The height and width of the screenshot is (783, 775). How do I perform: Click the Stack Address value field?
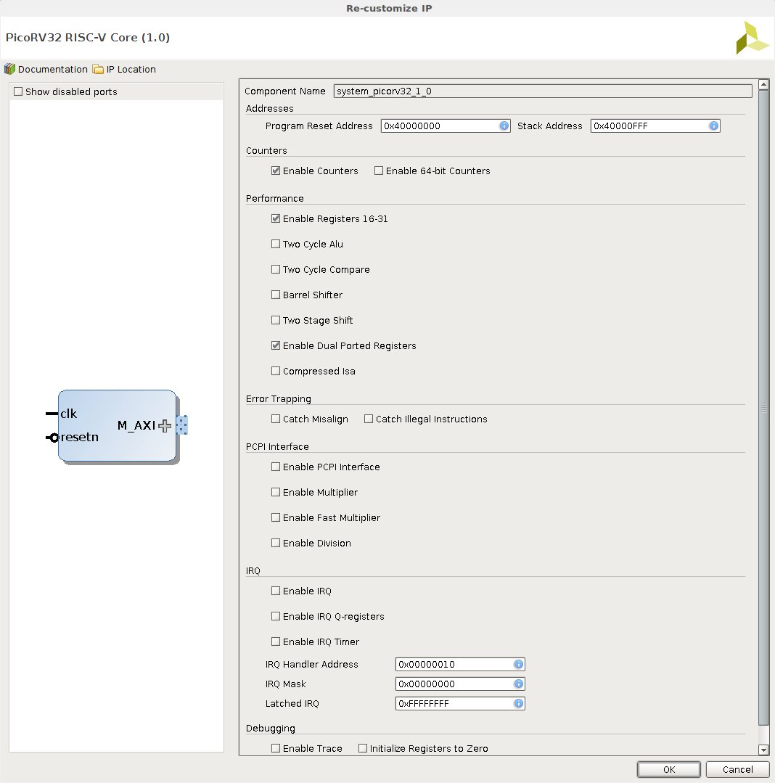[x=655, y=126]
